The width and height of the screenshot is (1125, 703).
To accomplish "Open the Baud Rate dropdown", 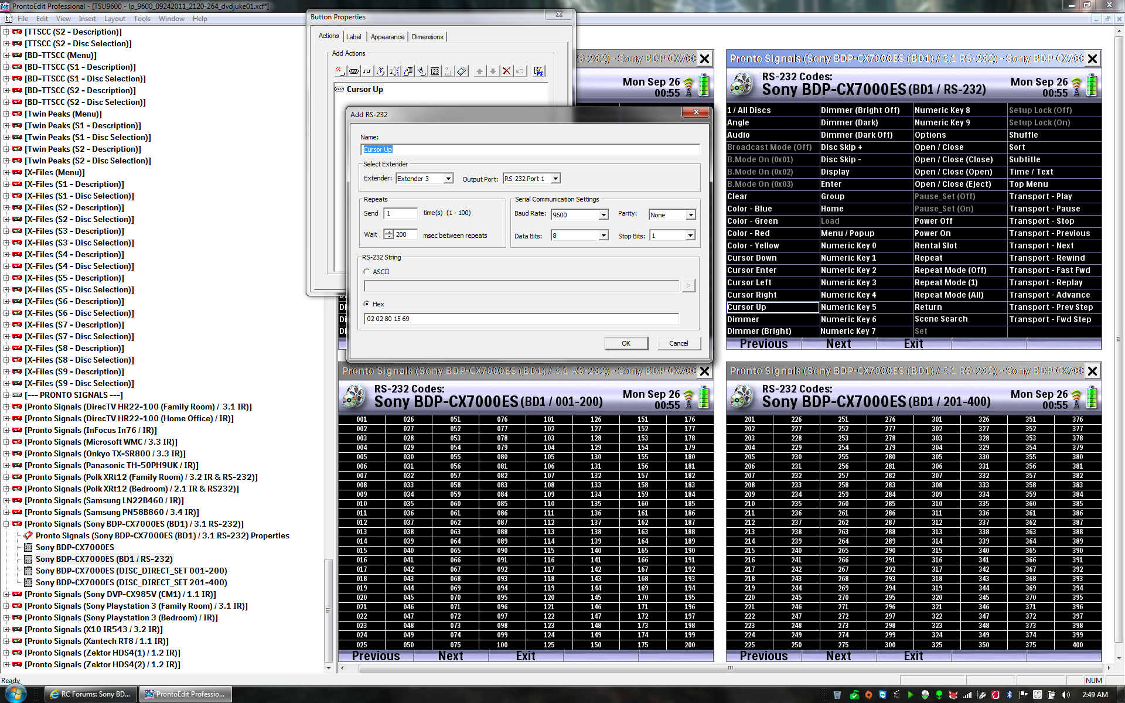I will (x=604, y=215).
